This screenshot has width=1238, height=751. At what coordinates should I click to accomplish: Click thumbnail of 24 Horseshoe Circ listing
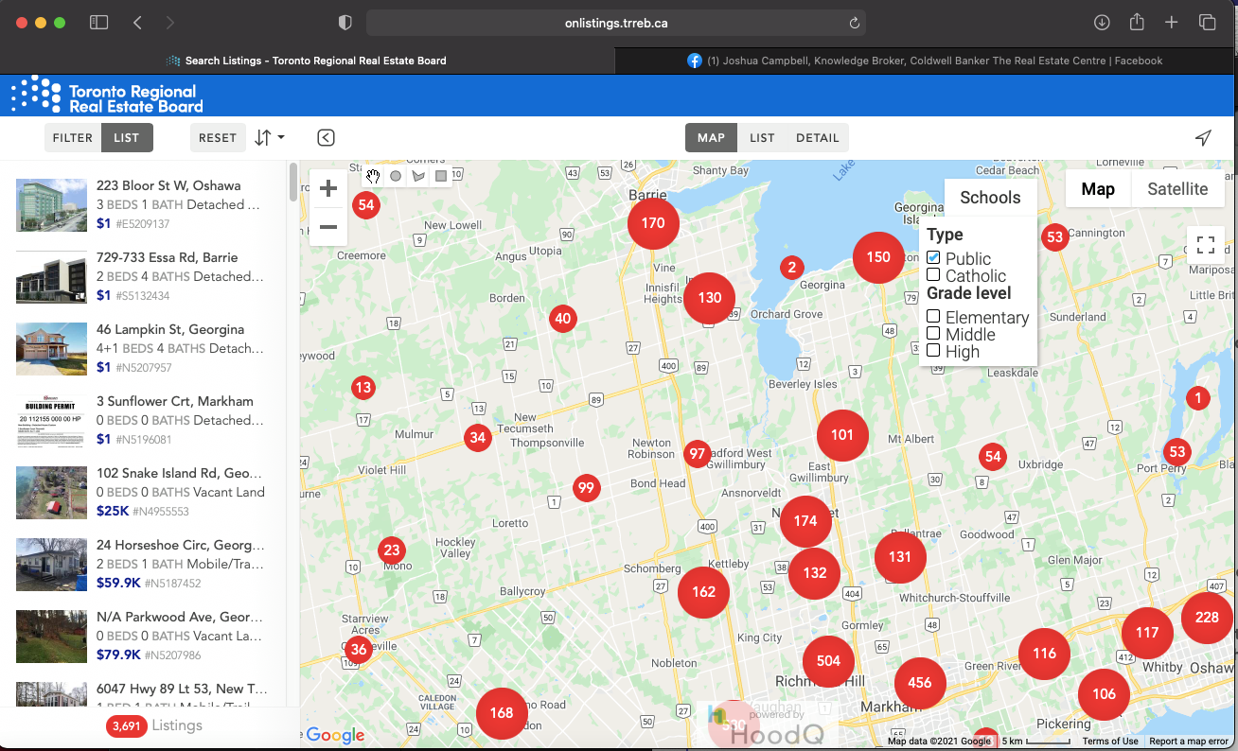[x=51, y=565]
